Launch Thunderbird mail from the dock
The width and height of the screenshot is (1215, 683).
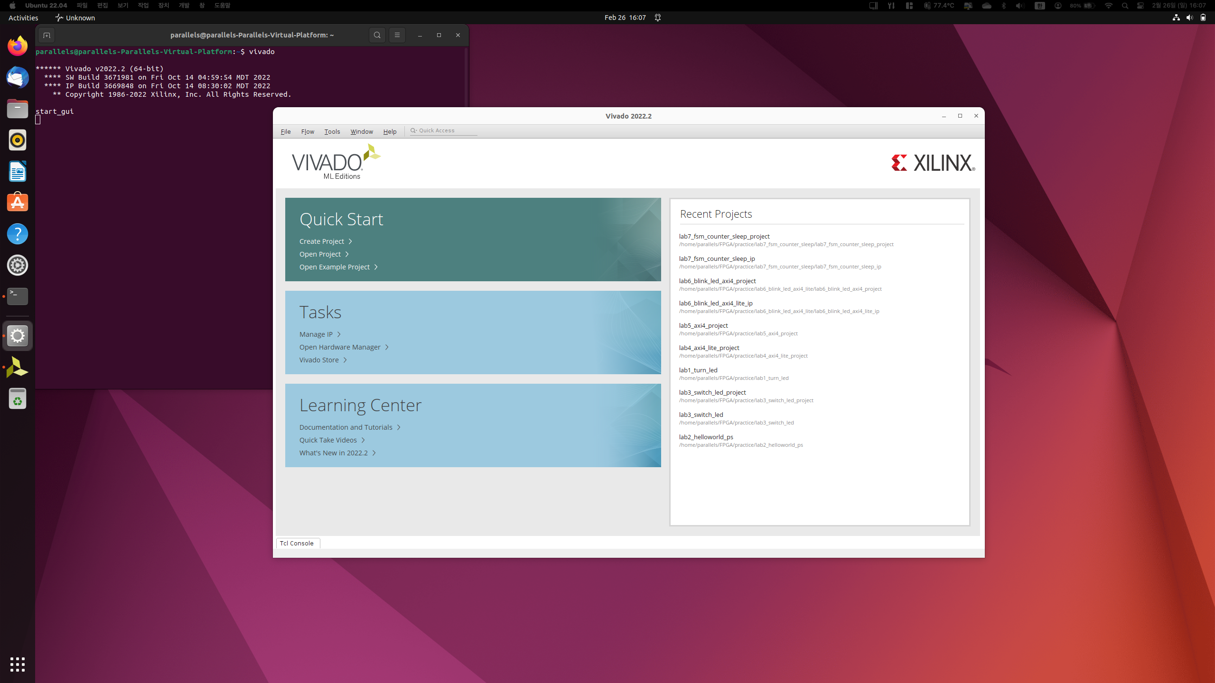[18, 77]
